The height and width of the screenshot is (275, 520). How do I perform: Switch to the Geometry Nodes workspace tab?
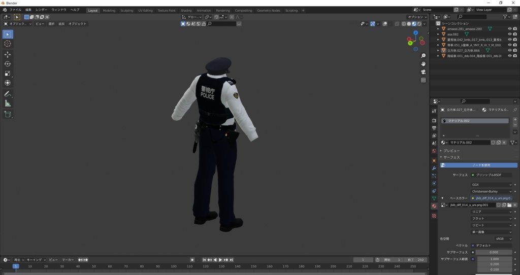(x=269, y=10)
